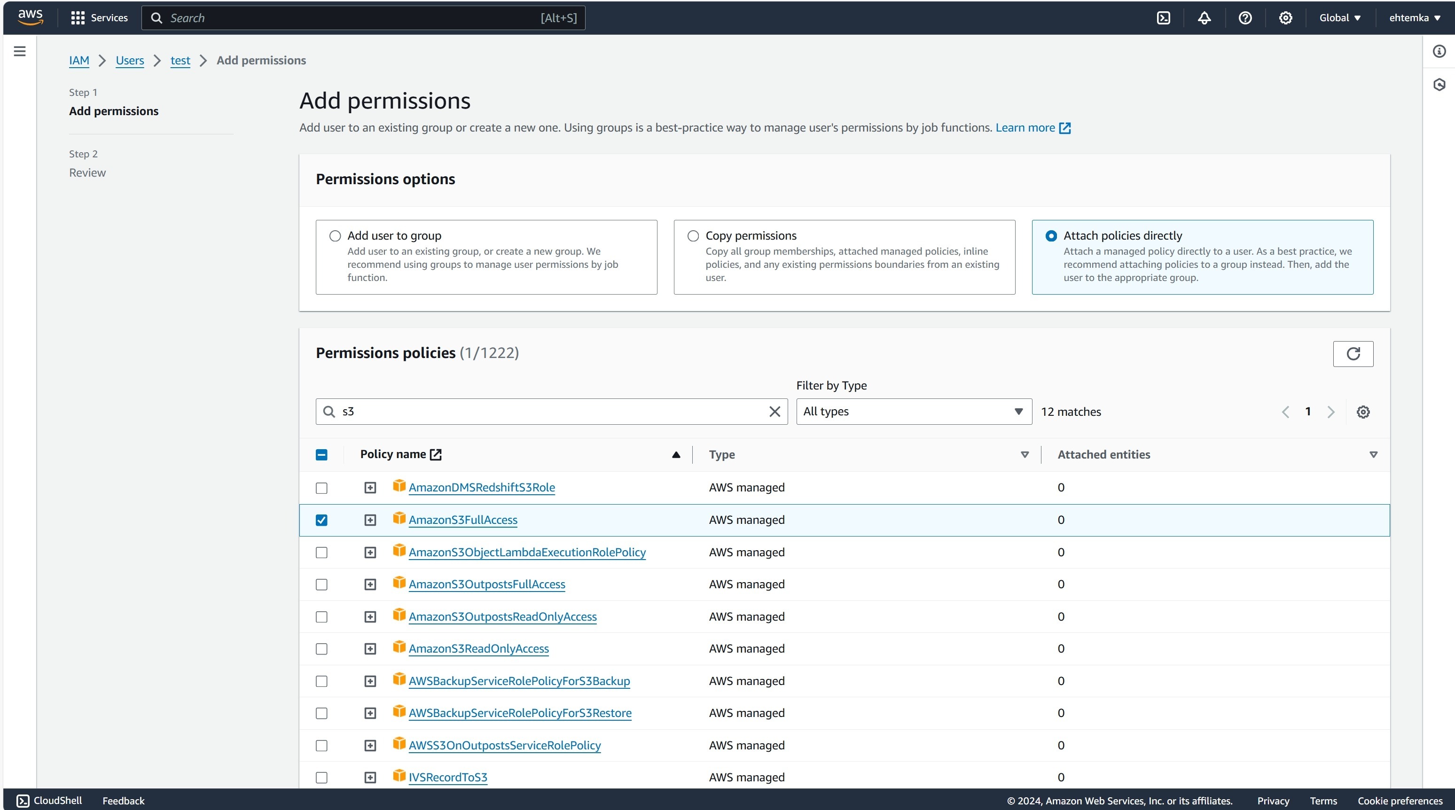Go to IAM in the breadcrumb
The height and width of the screenshot is (810, 1455).
79,61
